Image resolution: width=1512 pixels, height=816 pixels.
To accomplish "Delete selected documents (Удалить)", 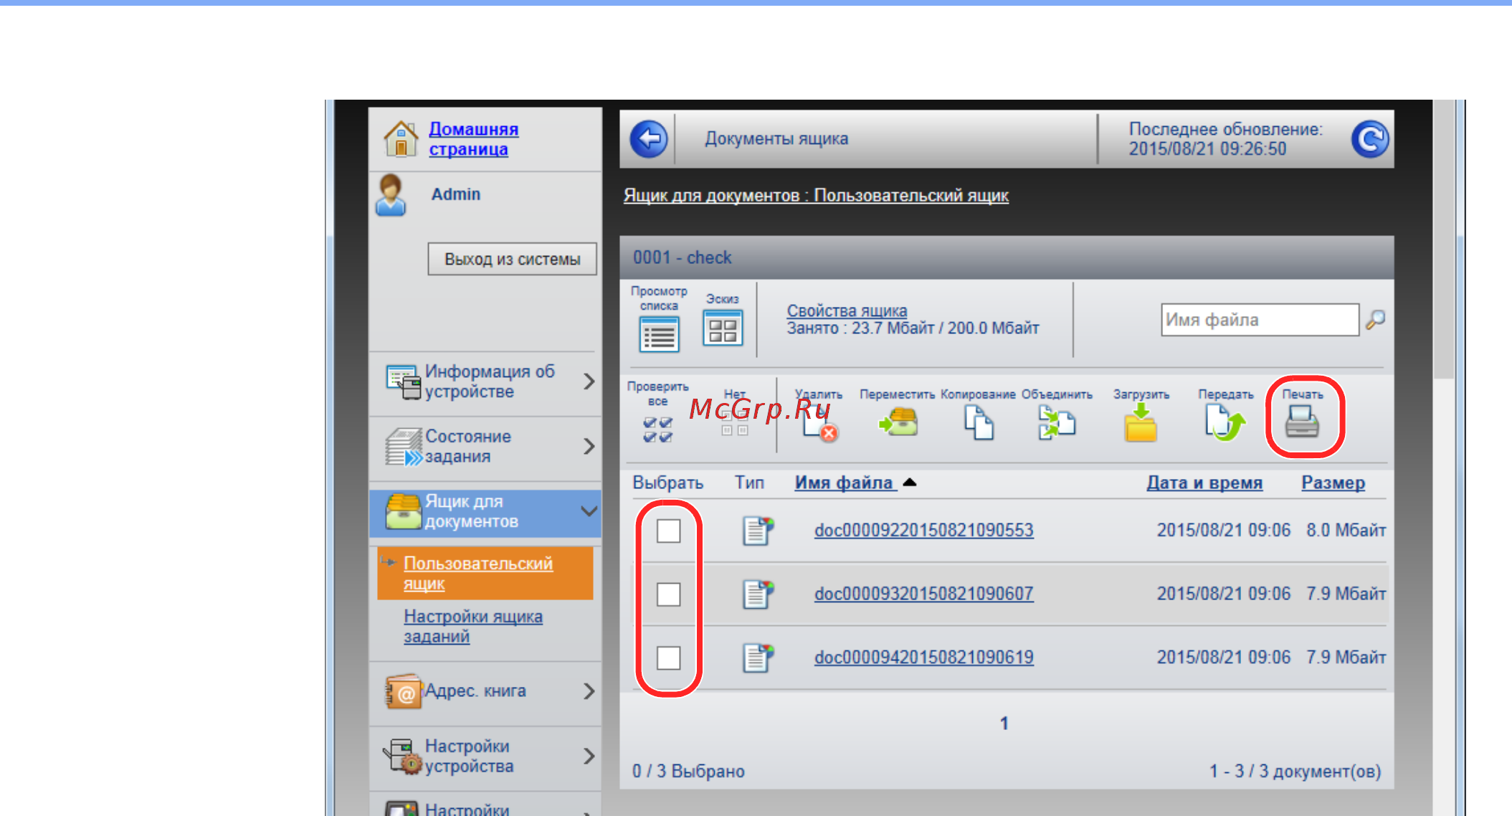I will point(819,424).
